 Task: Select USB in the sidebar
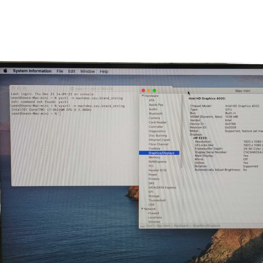click(x=151, y=205)
